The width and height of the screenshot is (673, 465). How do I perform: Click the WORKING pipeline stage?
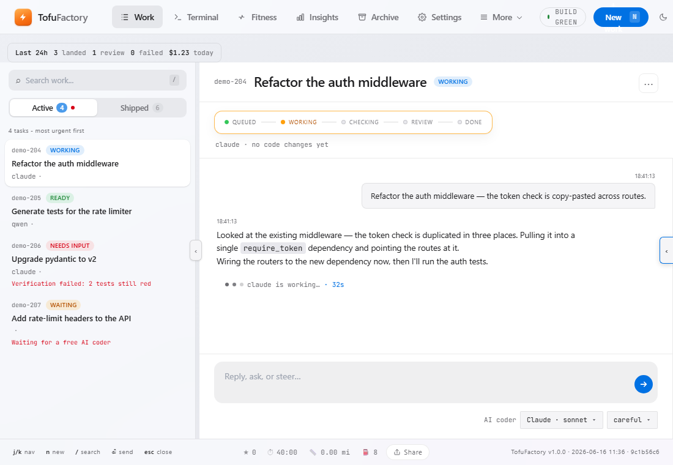pos(299,122)
